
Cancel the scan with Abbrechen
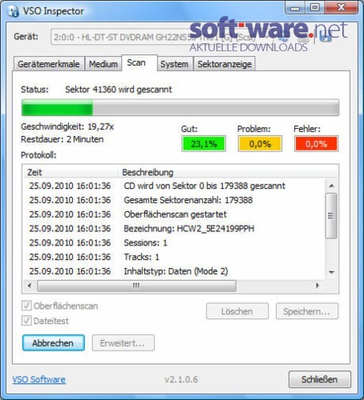click(x=54, y=343)
